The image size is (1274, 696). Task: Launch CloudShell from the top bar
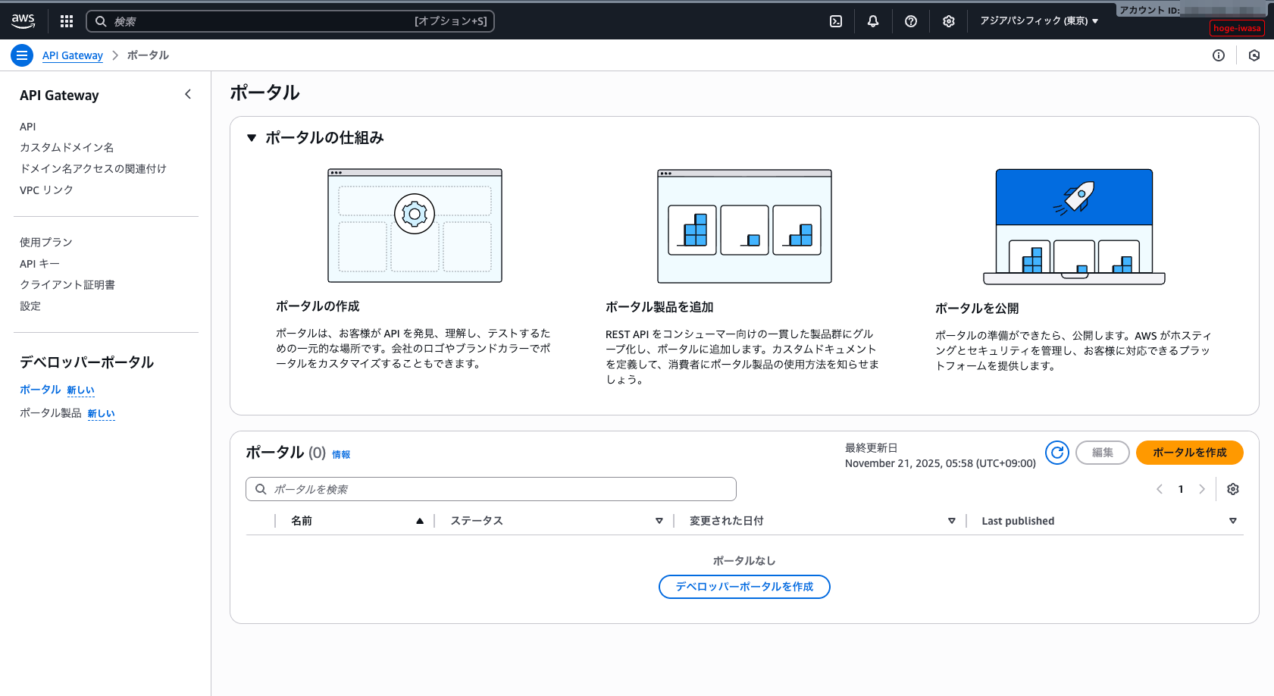(x=836, y=21)
